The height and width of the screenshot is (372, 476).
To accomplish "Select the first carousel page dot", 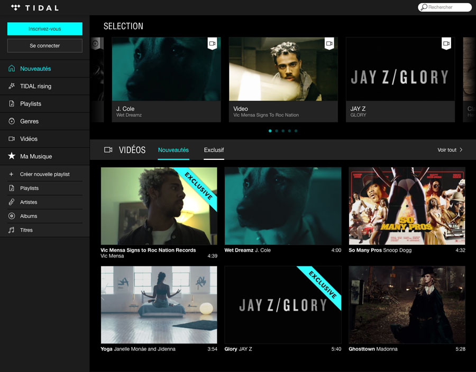I will click(x=270, y=131).
